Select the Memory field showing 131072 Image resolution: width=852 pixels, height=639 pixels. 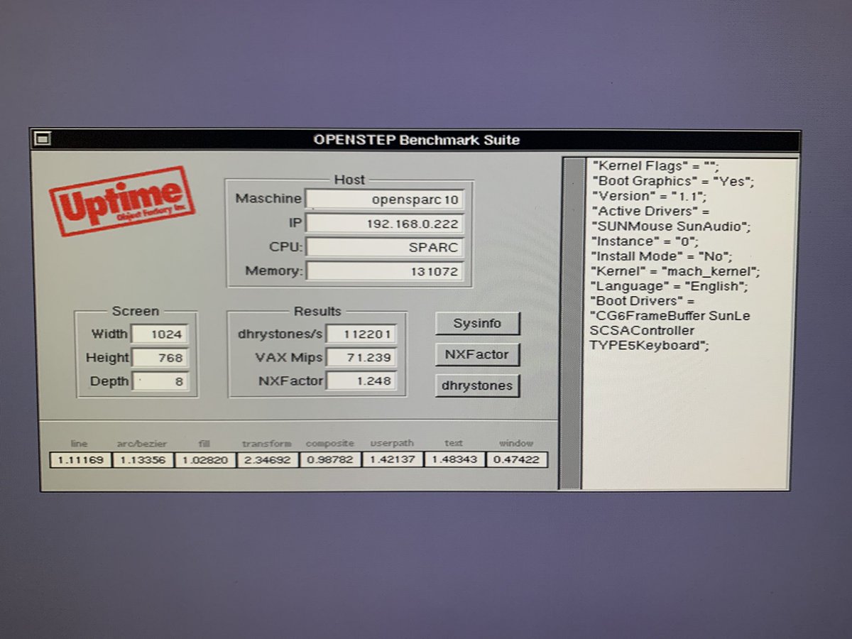384,271
